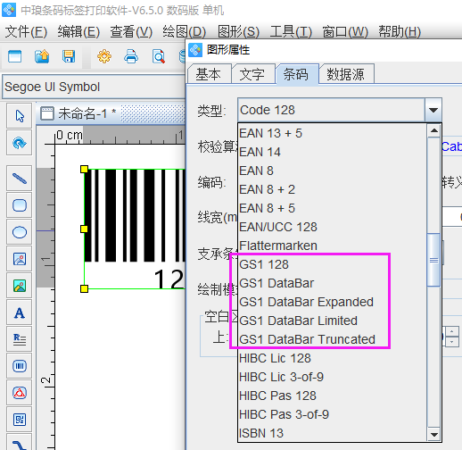Select the line drawing tool
Image resolution: width=462 pixels, height=450 pixels.
pos(20,179)
